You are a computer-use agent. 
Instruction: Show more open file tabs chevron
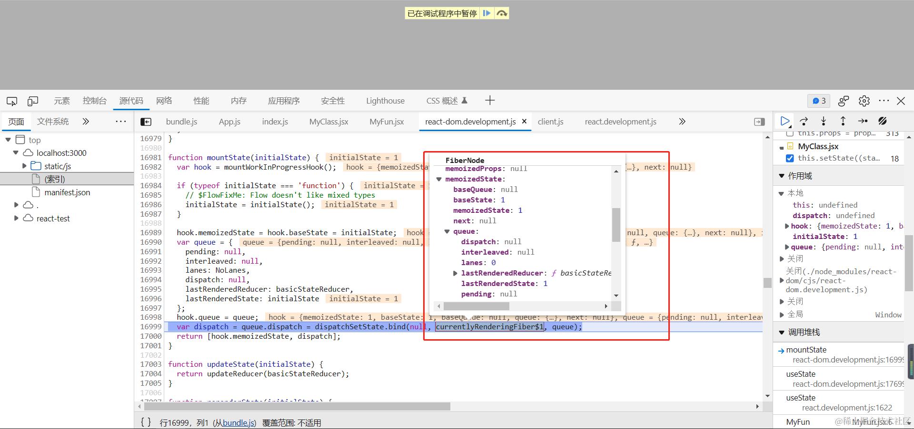[682, 122]
